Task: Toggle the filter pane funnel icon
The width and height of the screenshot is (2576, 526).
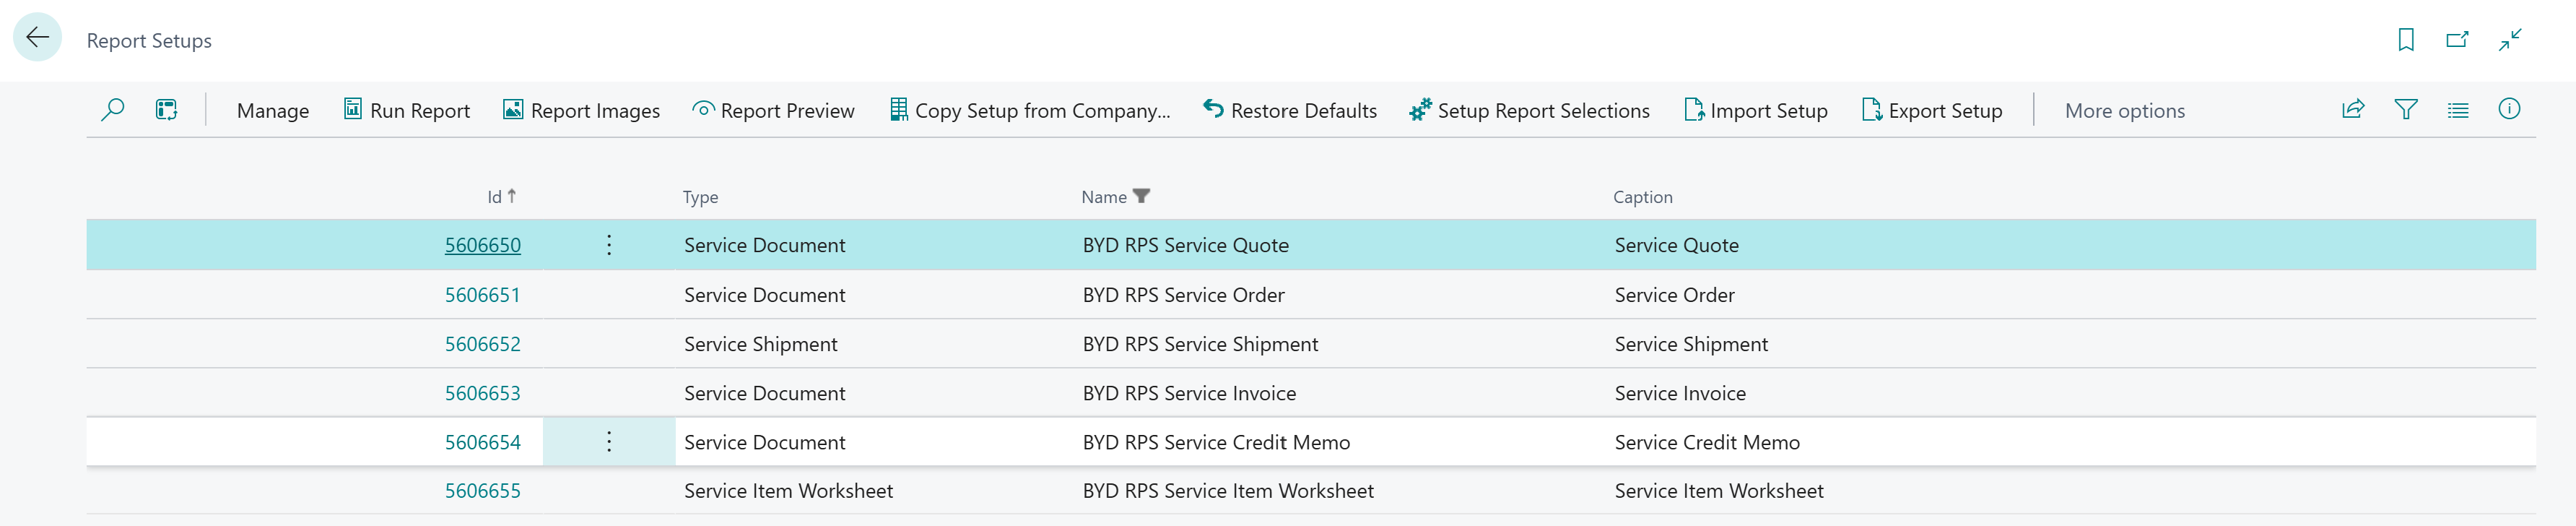Action: (2406, 110)
